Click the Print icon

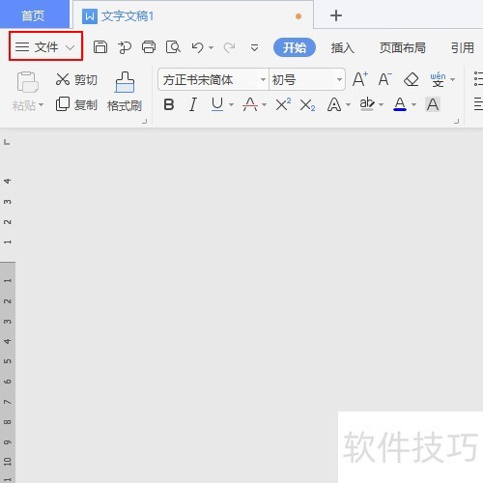[149, 47]
